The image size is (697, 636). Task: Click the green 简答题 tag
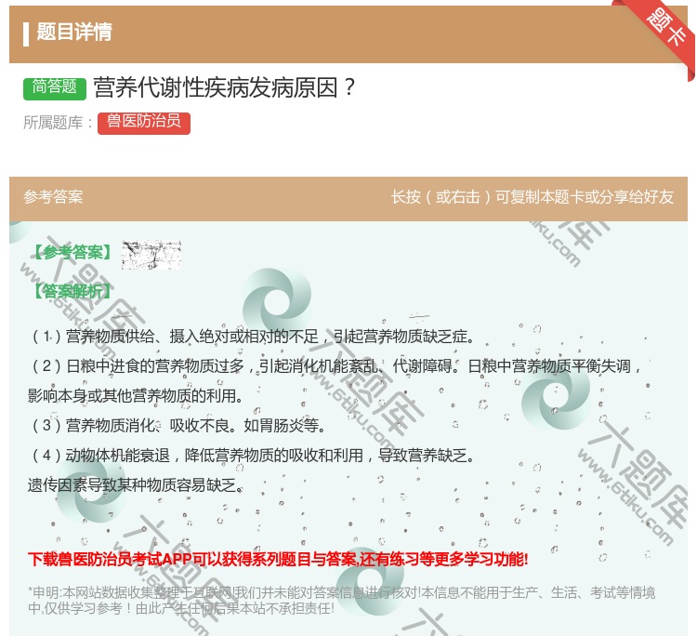(x=55, y=87)
